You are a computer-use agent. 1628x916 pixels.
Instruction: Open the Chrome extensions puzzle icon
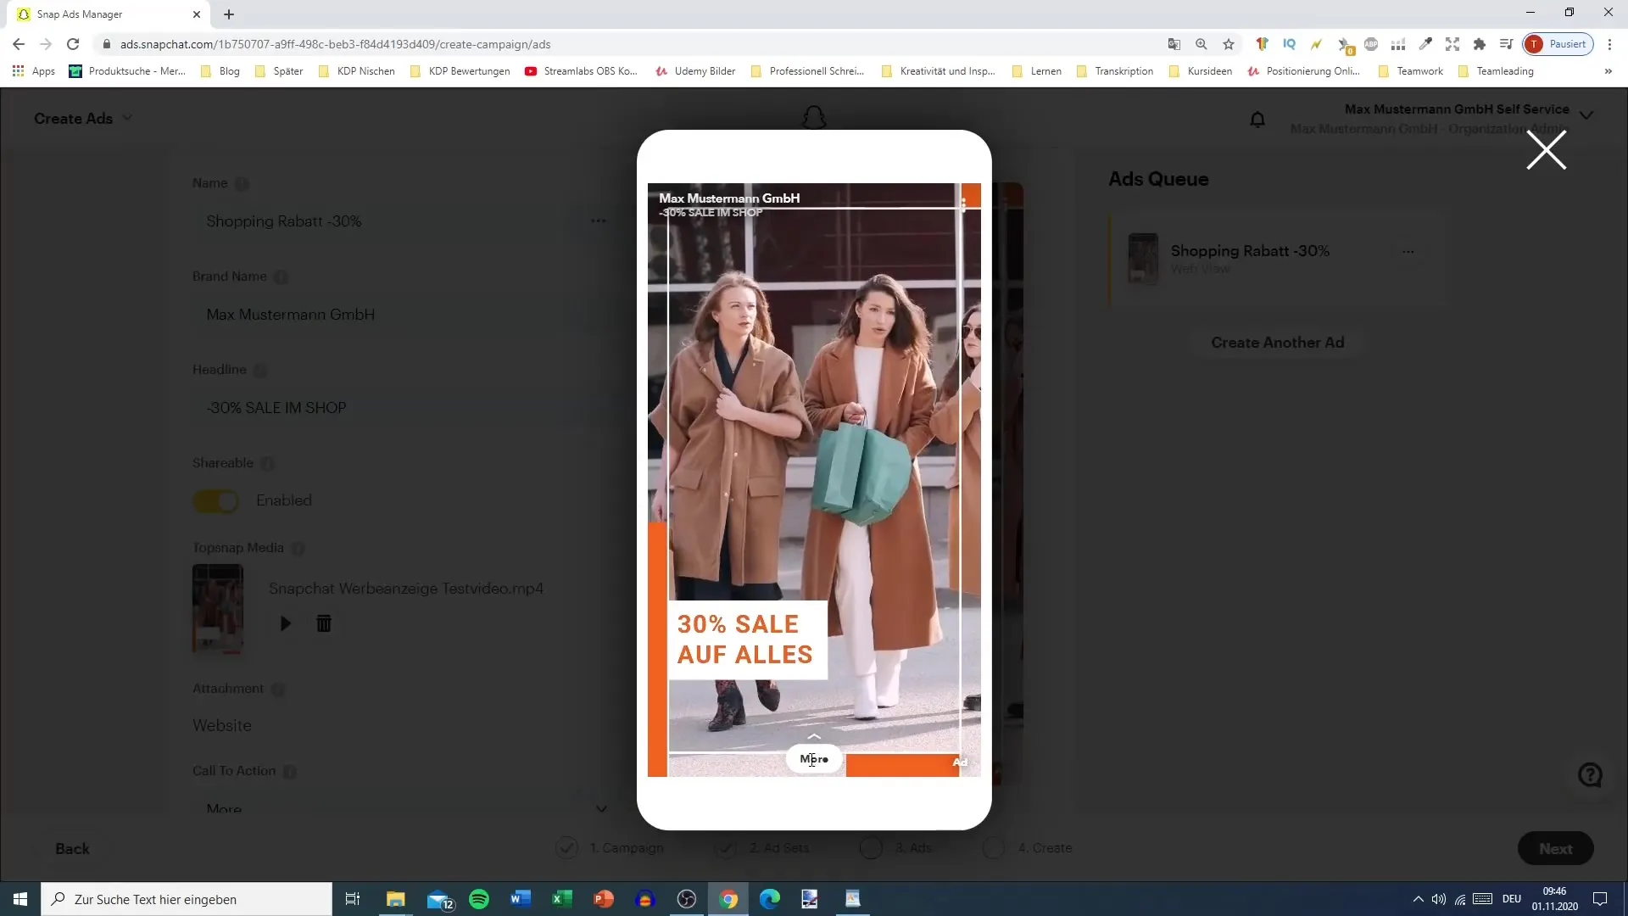[1480, 44]
